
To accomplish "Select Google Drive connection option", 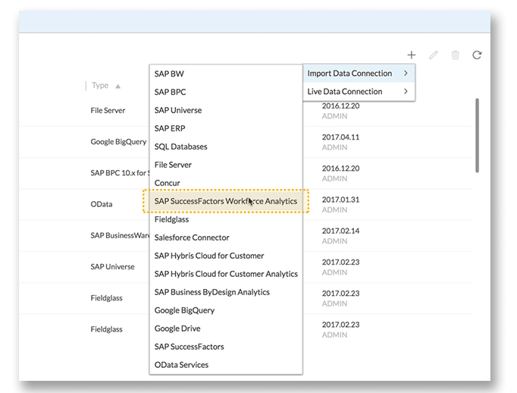I will click(x=179, y=329).
